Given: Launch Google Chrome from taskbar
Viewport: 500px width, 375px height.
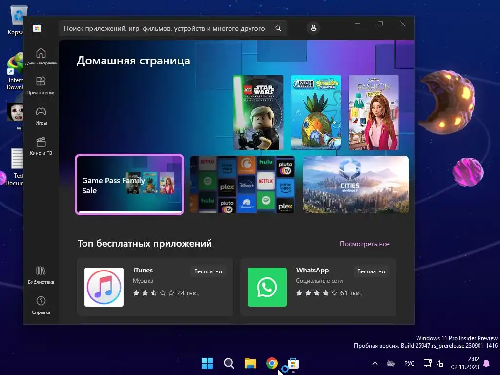Looking at the screenshot, I should coord(272,363).
